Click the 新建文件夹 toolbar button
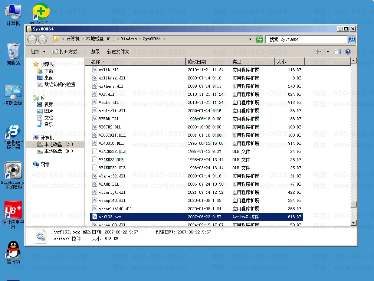The height and width of the screenshot is (281, 374). (x=118, y=52)
